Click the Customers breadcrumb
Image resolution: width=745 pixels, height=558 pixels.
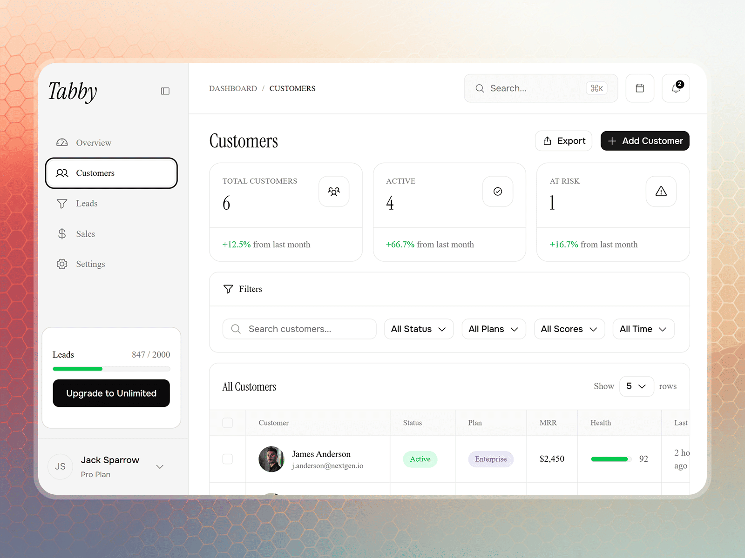pyautogui.click(x=292, y=88)
